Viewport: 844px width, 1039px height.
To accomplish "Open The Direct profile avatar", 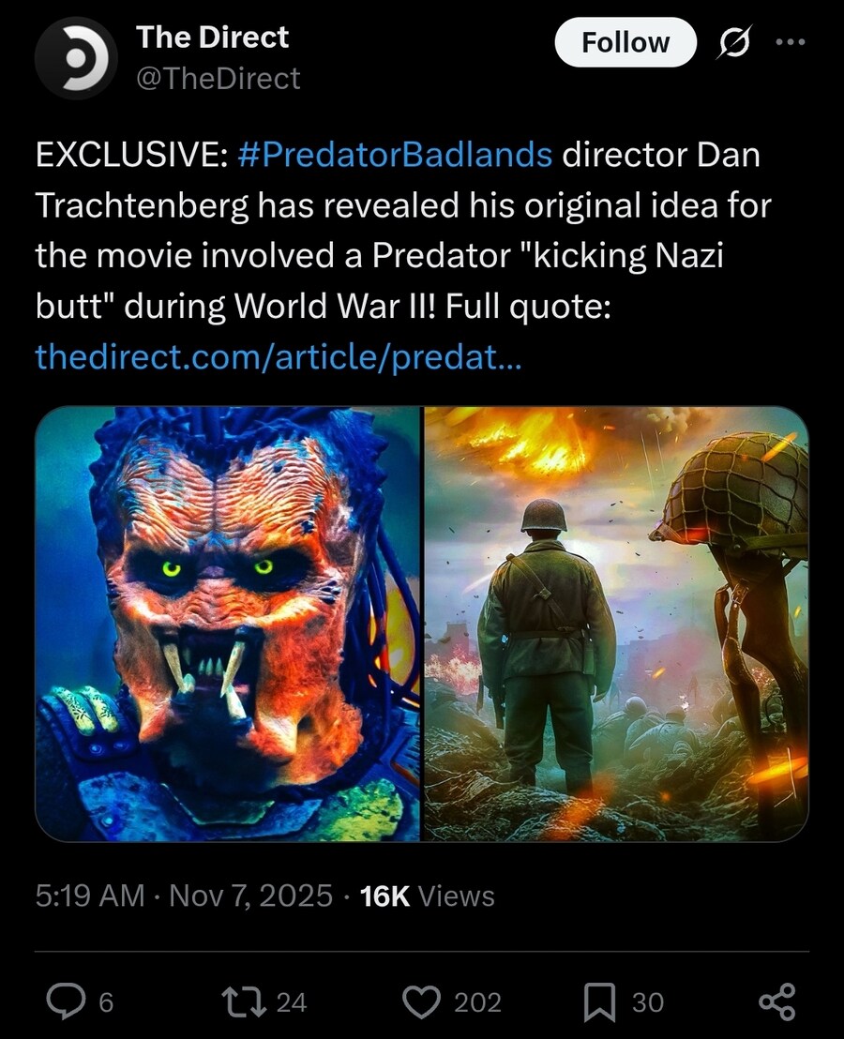I will (76, 57).
